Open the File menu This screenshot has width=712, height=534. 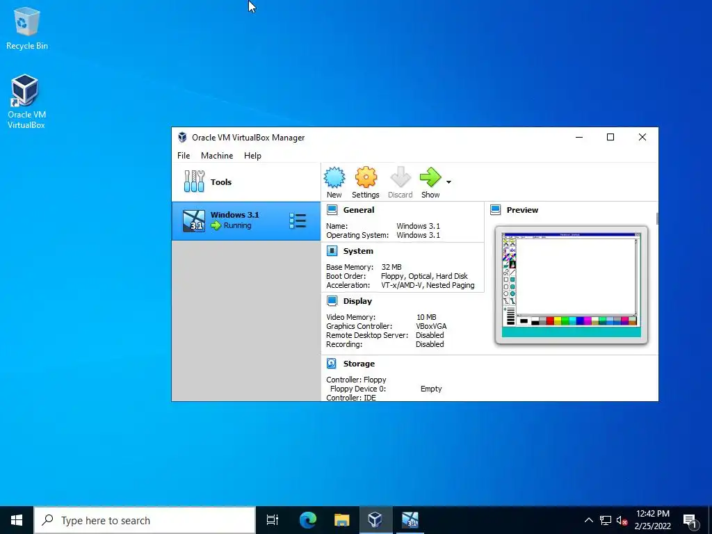click(184, 156)
